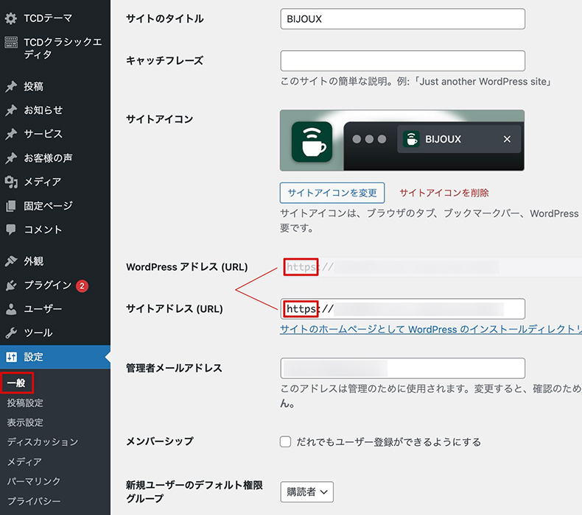Click the プラグイン plug icon
This screenshot has width=582, height=515.
[11, 285]
